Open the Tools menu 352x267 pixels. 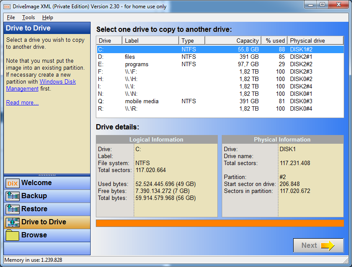(28, 17)
